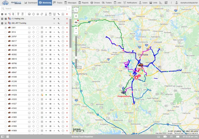Viewport: 199px width, 139px height.
Task: Check the box for unit 3361
Action: [x=6, y=28]
